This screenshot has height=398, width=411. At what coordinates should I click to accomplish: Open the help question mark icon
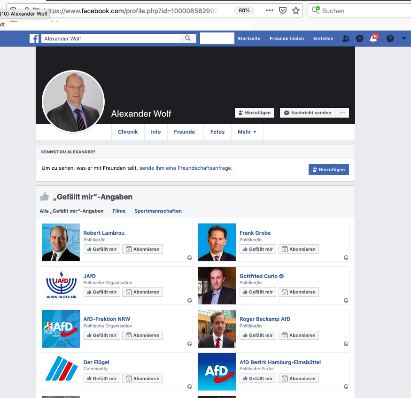(x=390, y=39)
